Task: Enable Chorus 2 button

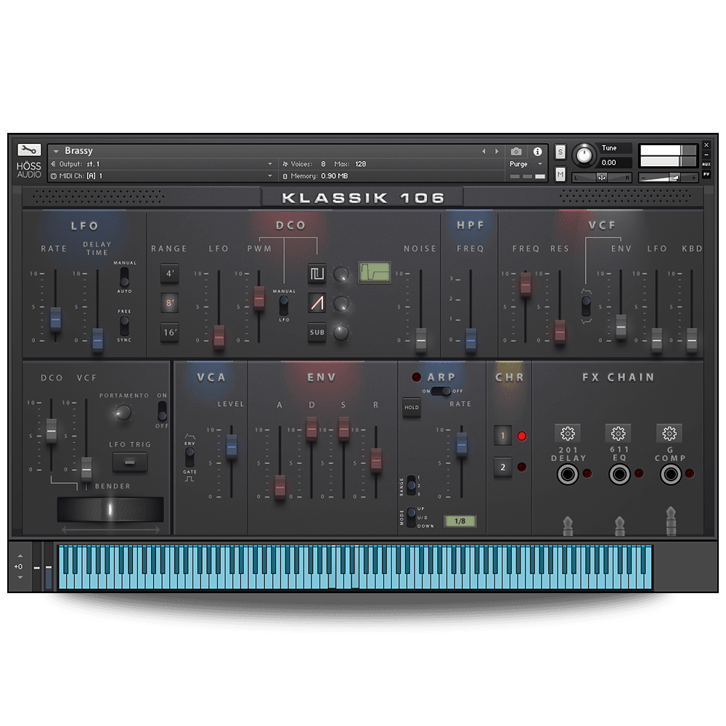Action: (x=503, y=467)
